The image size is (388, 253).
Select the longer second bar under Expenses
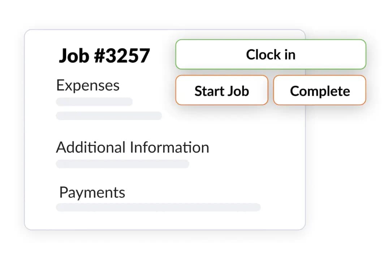pyautogui.click(x=108, y=116)
